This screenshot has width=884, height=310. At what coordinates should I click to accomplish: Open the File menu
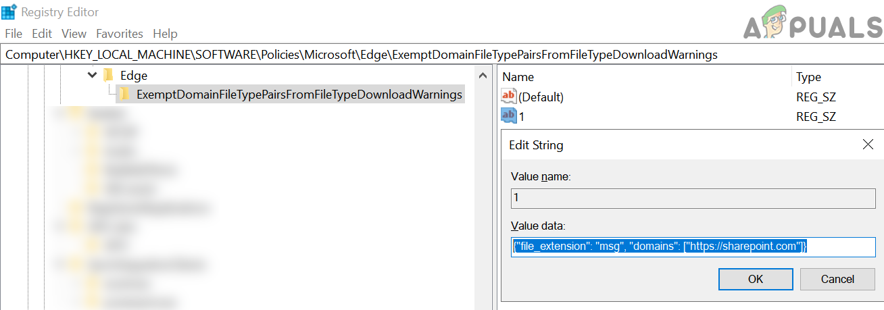tap(14, 33)
